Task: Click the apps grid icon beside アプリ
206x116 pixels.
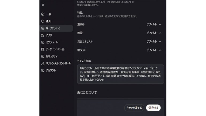Action: (43, 35)
